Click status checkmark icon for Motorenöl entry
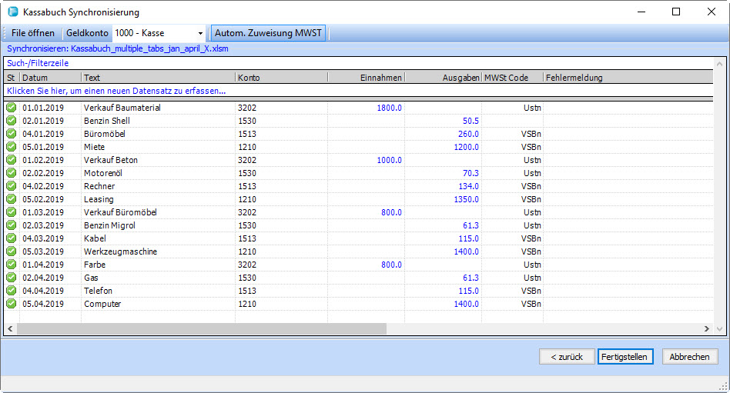This screenshot has width=730, height=393. (12, 173)
